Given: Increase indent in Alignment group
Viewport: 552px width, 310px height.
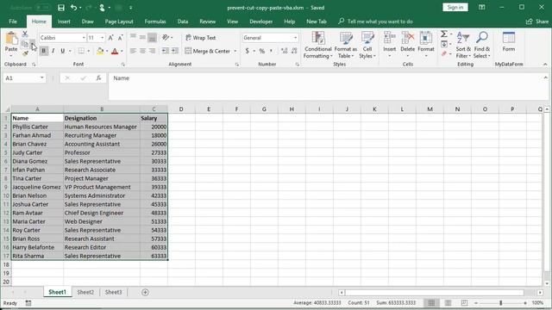Looking at the screenshot, I should click(174, 51).
